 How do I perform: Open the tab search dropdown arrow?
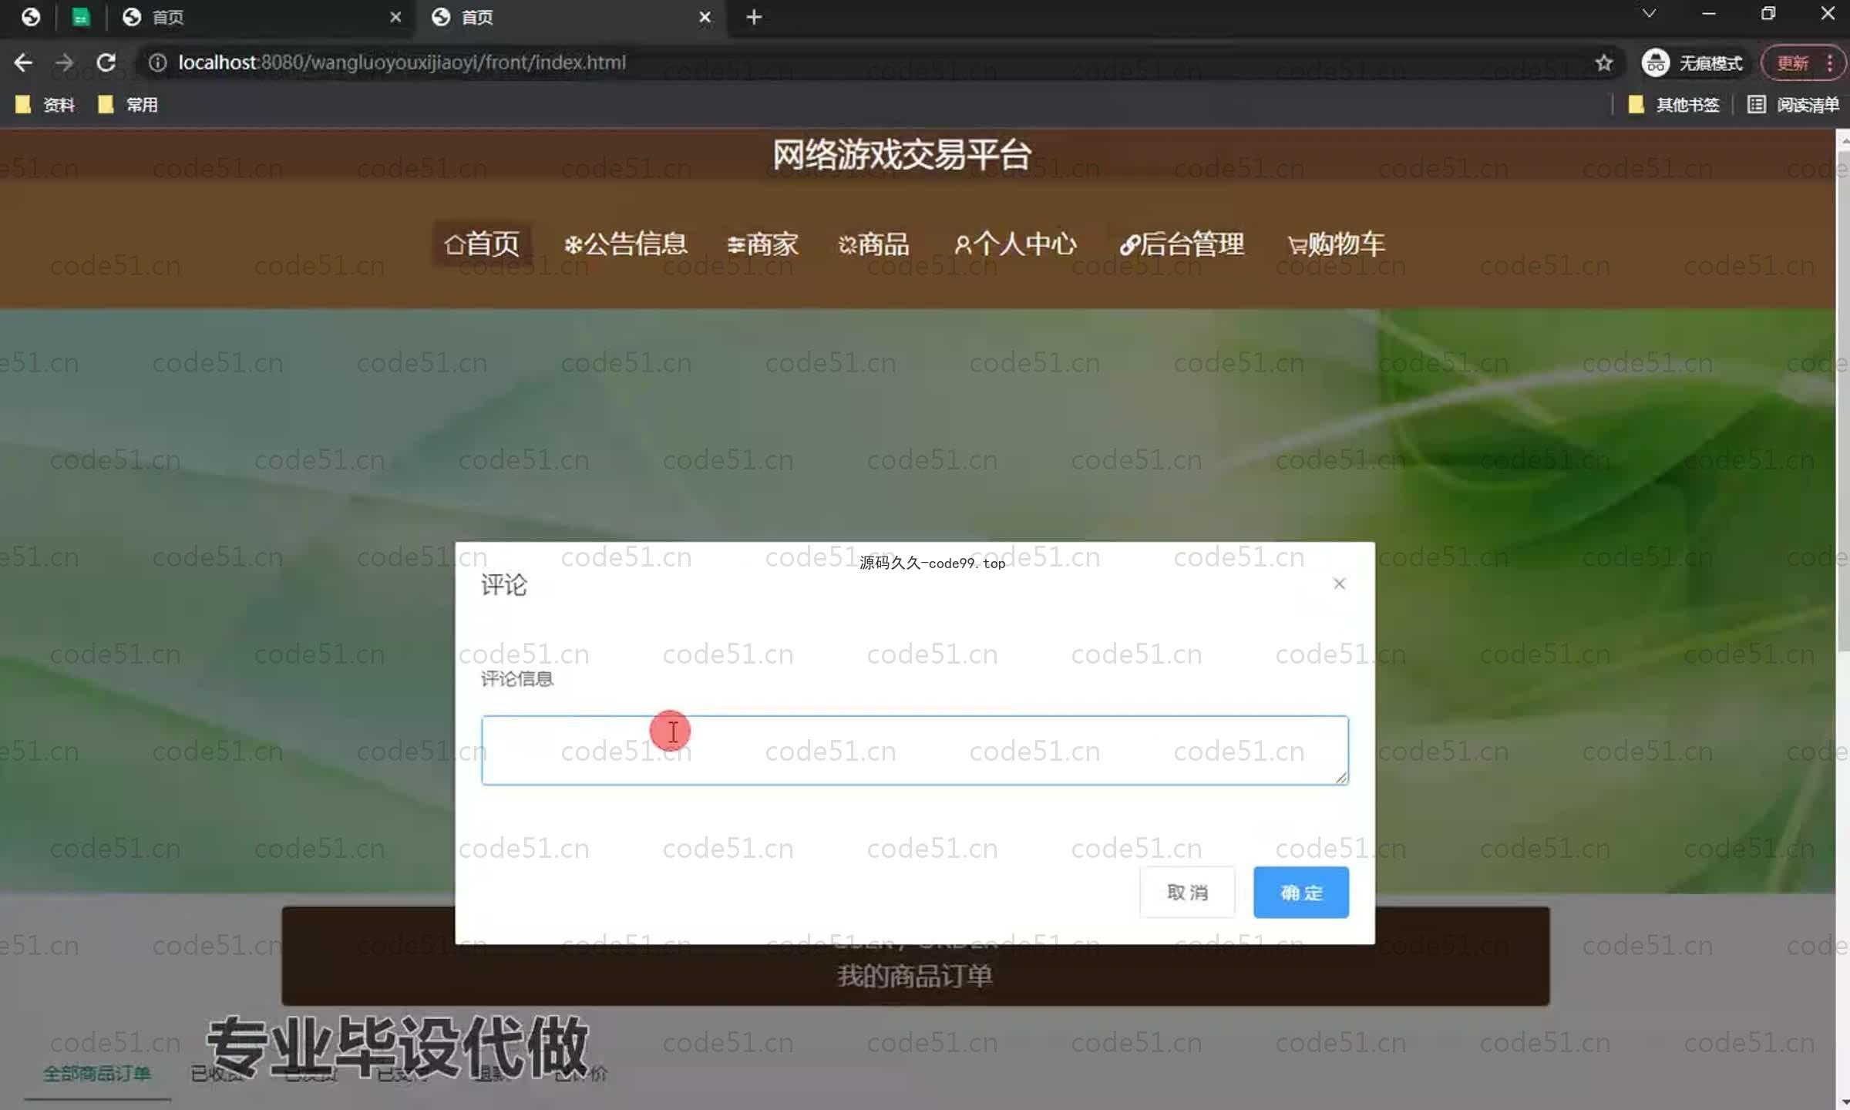tap(1649, 14)
